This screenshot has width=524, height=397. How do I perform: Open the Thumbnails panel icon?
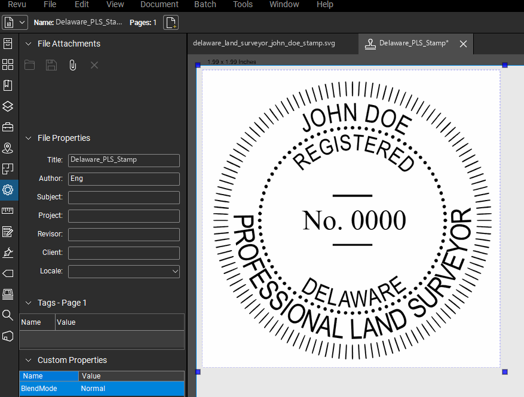[x=8, y=64]
